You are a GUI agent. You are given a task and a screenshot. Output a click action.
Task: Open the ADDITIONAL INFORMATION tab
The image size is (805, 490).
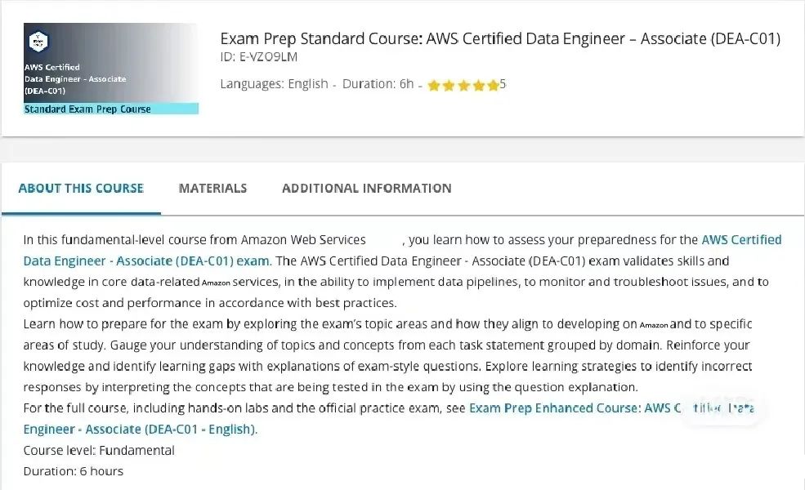point(366,188)
